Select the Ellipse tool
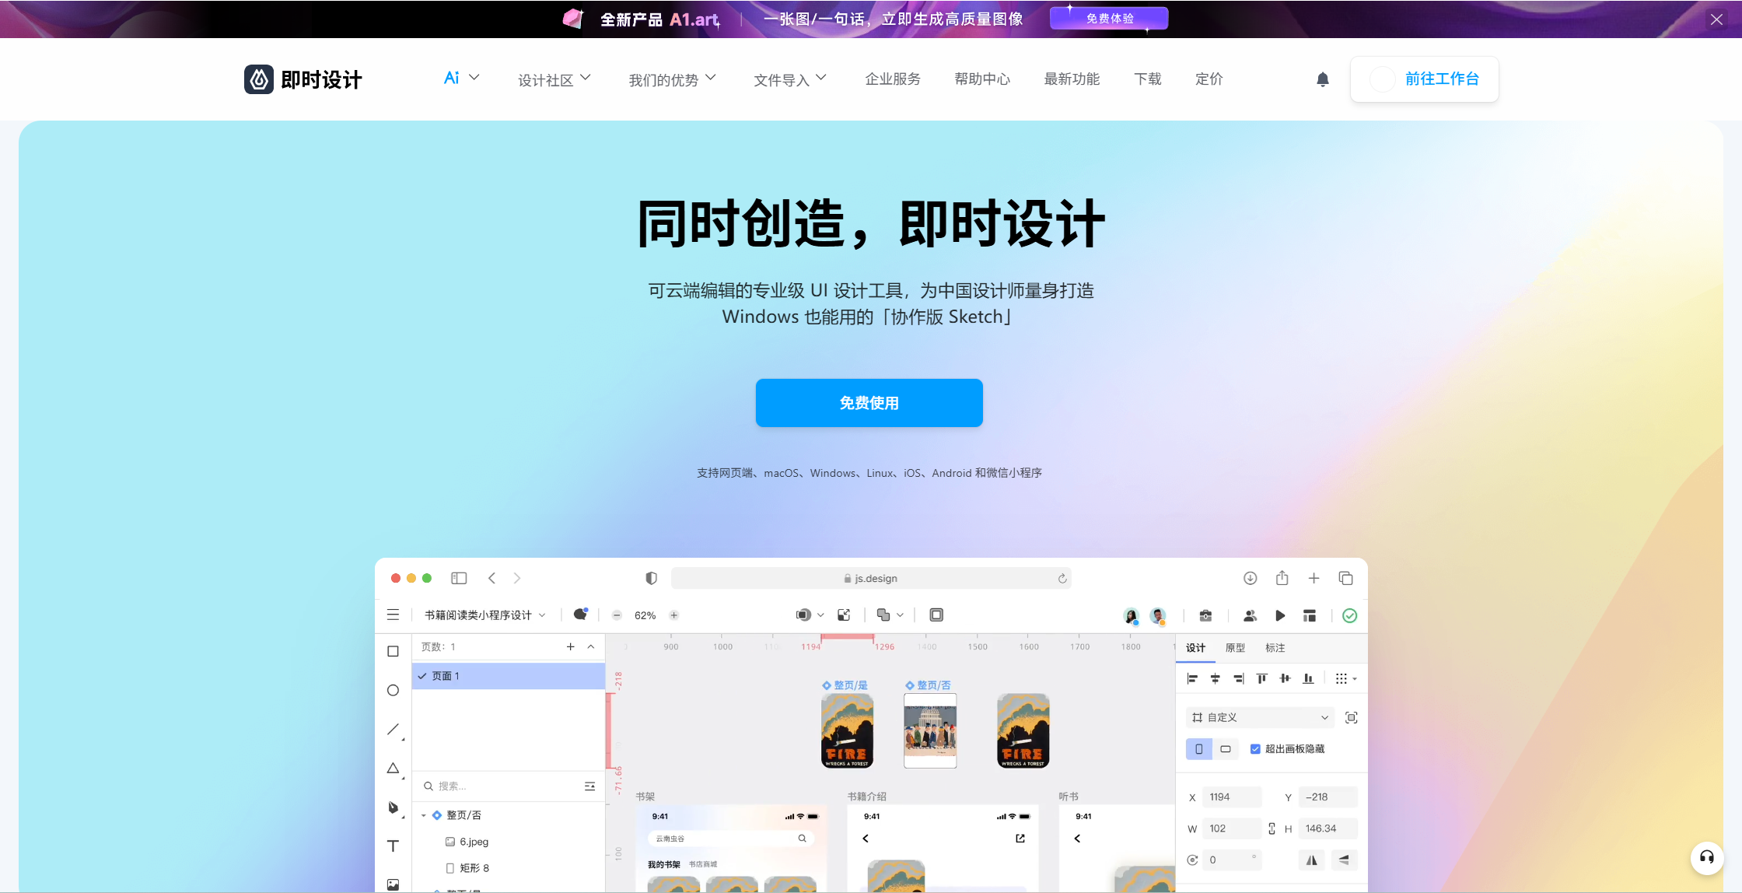1742x893 pixels. coord(393,690)
